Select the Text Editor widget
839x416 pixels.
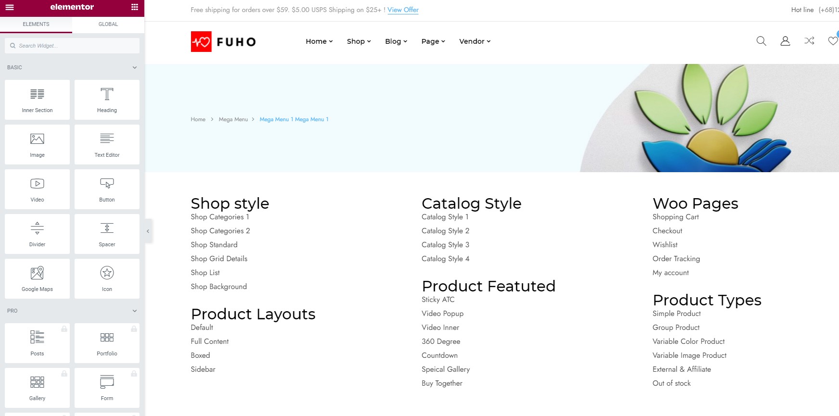107,144
